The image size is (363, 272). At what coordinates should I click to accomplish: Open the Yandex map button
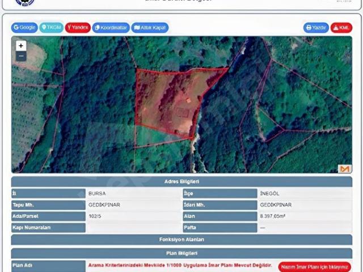[78, 28]
